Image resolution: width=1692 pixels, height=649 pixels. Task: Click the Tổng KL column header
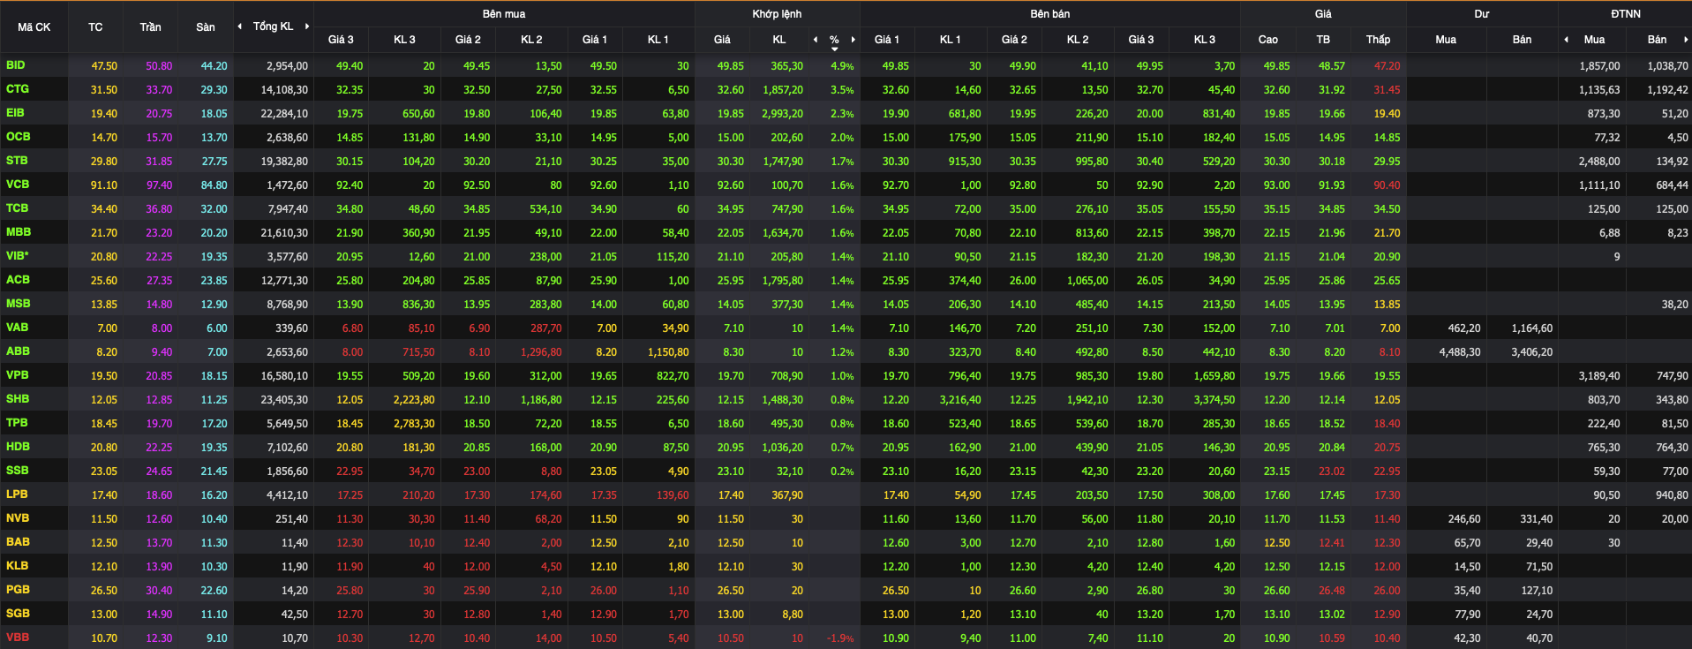[273, 26]
